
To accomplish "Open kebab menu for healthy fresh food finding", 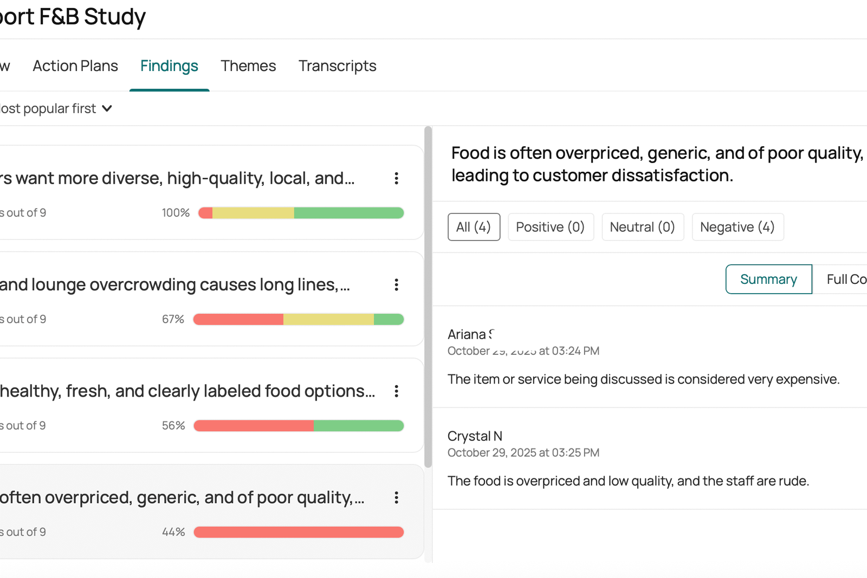I will point(396,391).
